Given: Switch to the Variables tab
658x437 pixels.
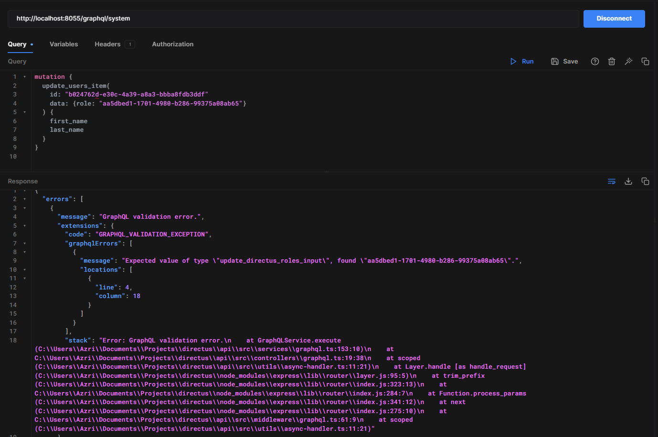Looking at the screenshot, I should pyautogui.click(x=64, y=44).
